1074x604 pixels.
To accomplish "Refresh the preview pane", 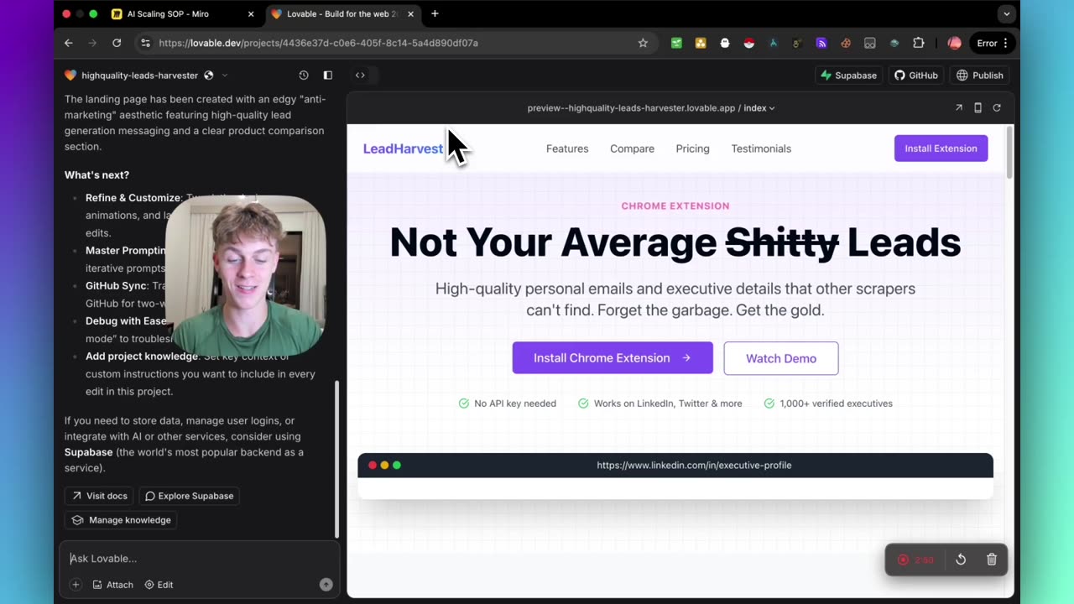I will point(997,107).
